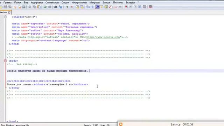Click the row of <br> tags
The height and width of the screenshot is (126, 224).
[39, 81]
